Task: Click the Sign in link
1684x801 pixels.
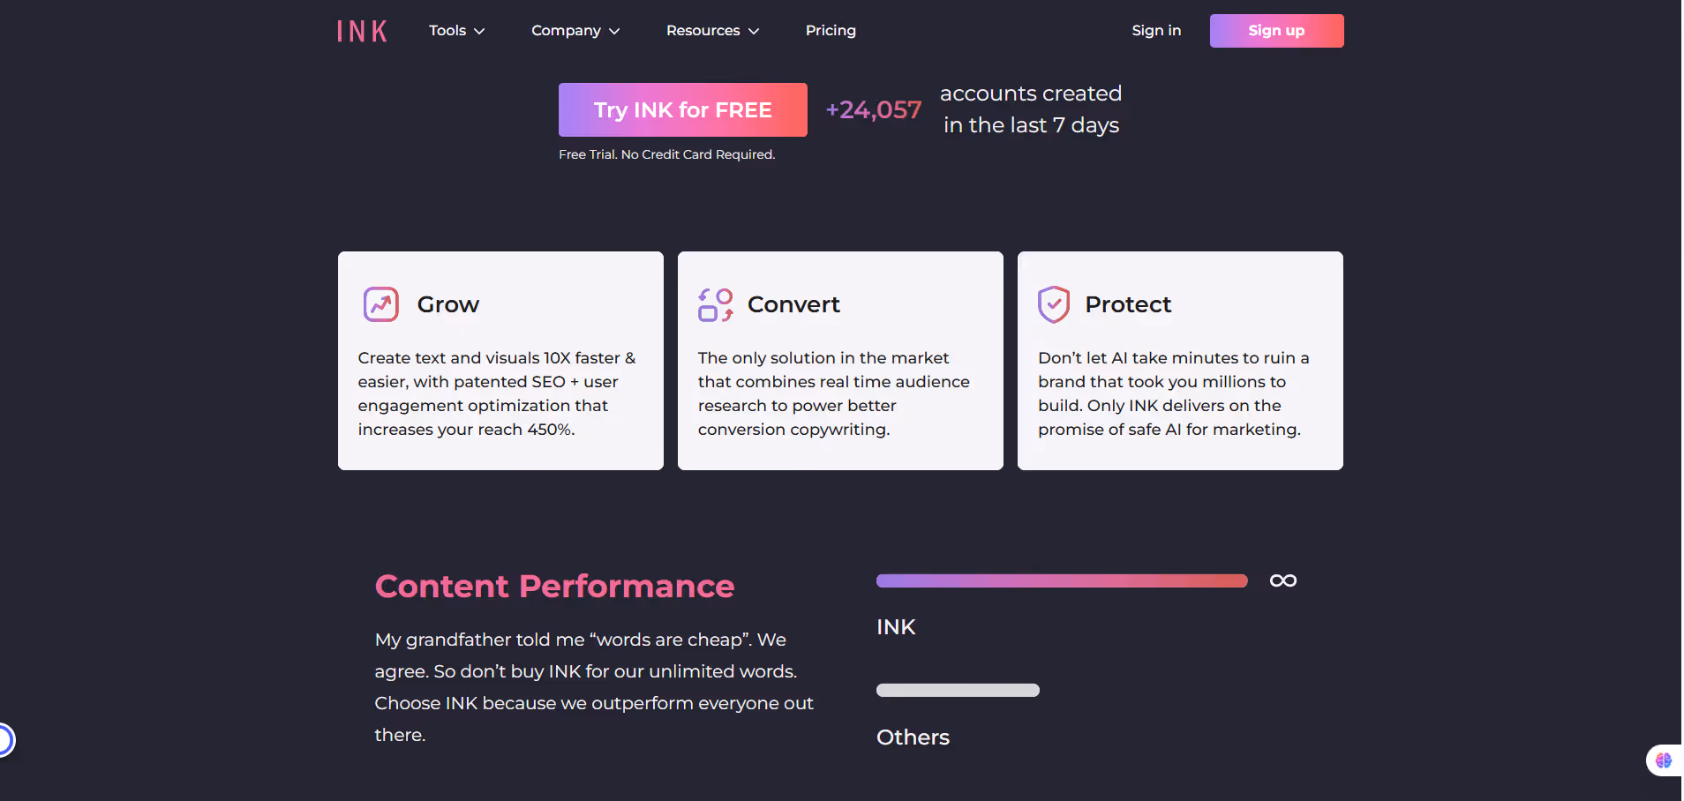Action: (1156, 31)
